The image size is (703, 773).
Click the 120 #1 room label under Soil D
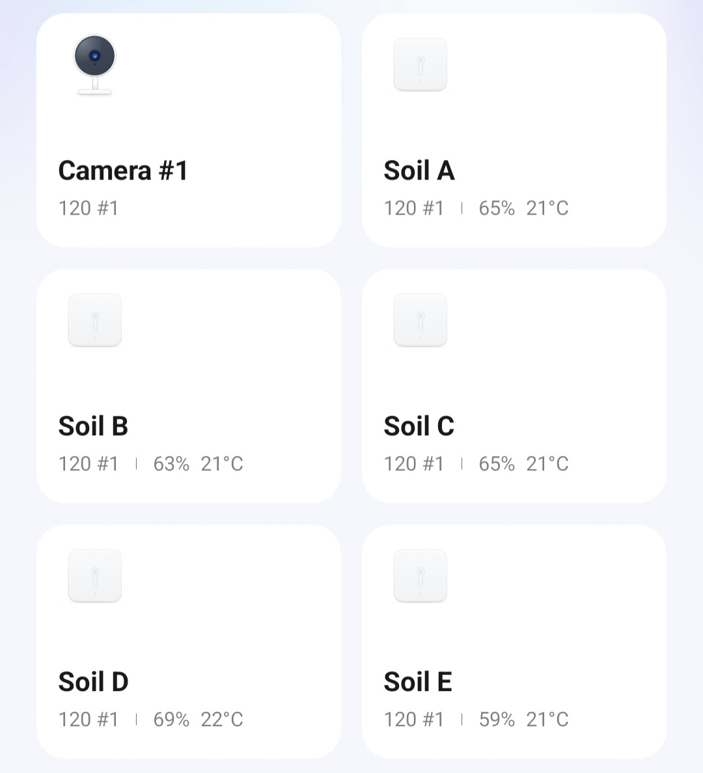point(89,720)
